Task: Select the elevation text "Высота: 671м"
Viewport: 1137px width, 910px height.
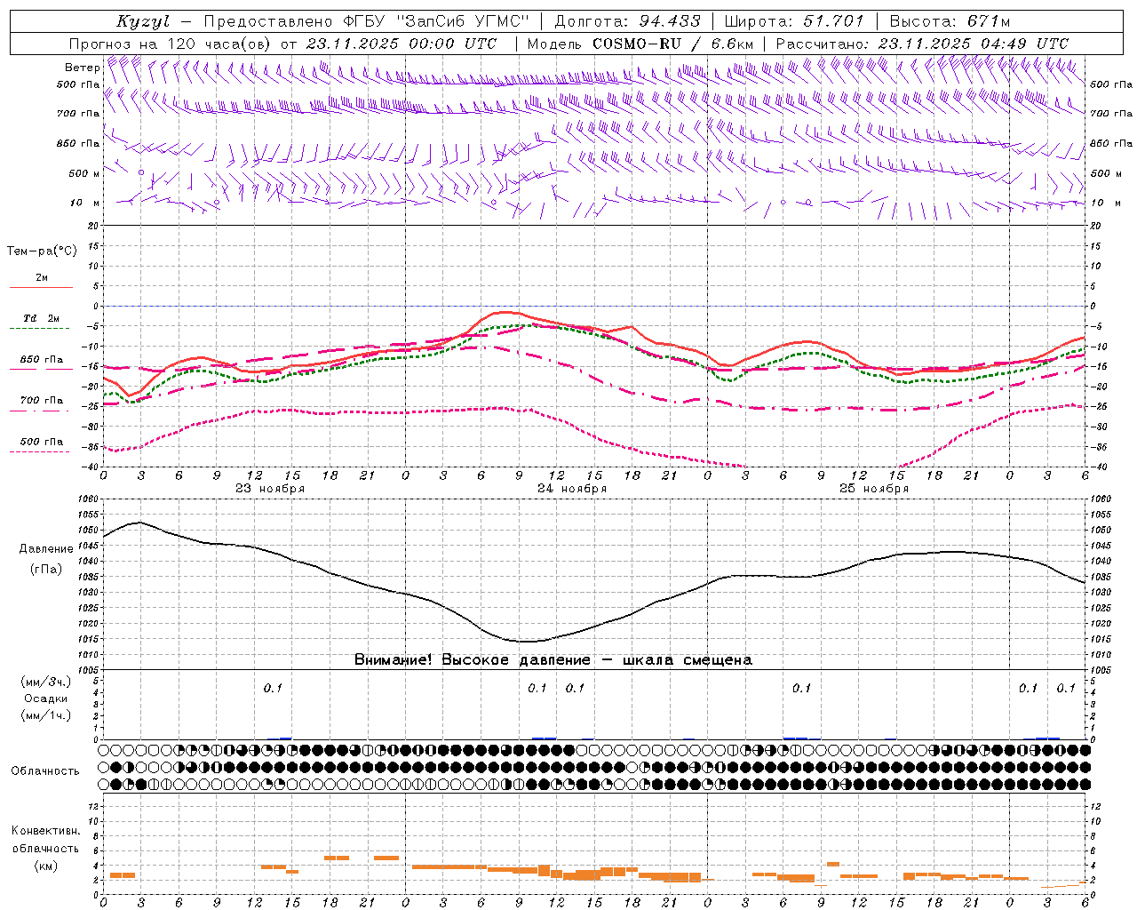Action: click(x=950, y=21)
